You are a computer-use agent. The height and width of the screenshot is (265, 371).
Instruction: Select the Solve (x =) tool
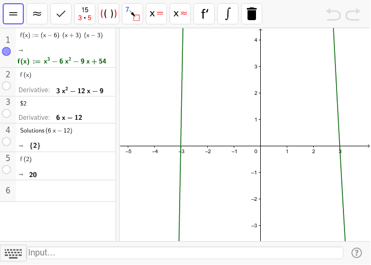[156, 14]
